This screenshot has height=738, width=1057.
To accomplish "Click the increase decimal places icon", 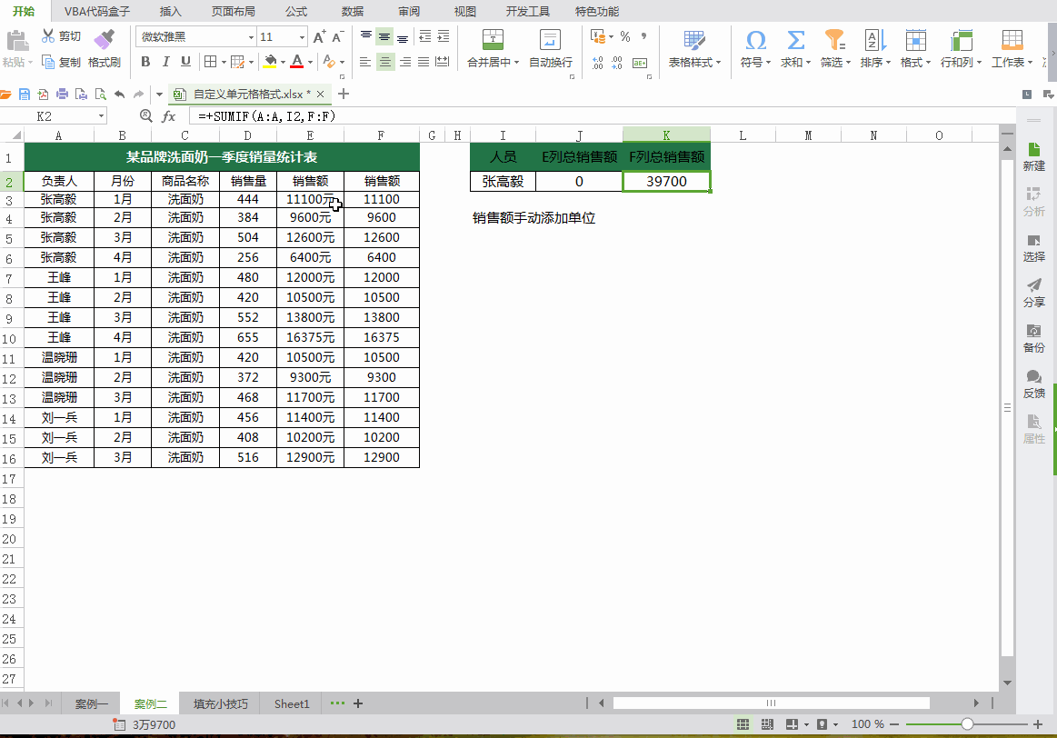I will point(597,63).
